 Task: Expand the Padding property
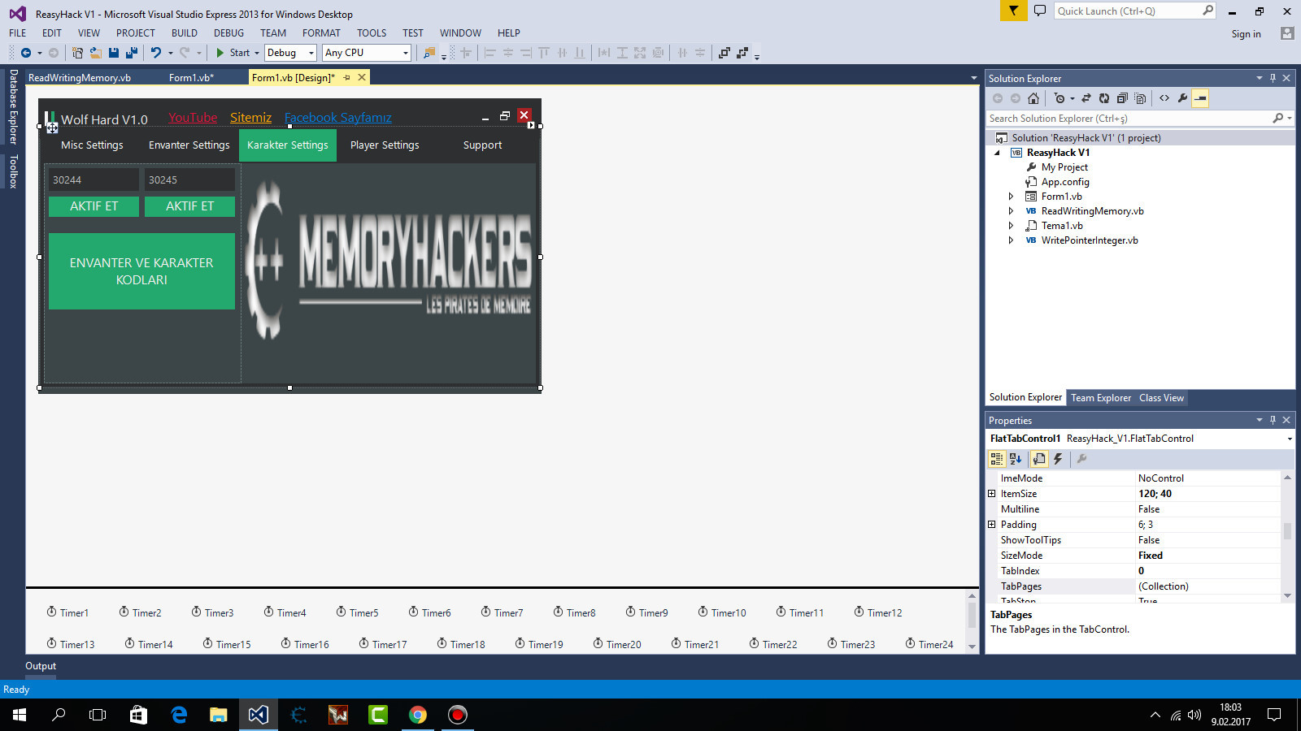click(991, 525)
